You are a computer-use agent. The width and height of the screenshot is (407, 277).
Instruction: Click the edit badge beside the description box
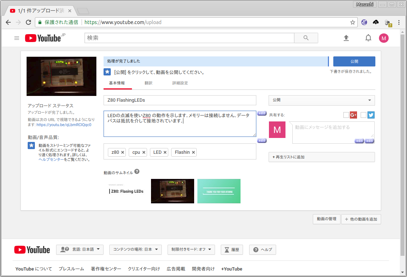pyautogui.click(x=262, y=113)
